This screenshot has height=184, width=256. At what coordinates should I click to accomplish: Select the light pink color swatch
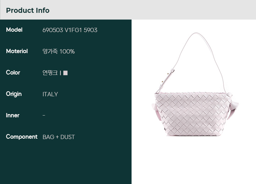coord(65,73)
